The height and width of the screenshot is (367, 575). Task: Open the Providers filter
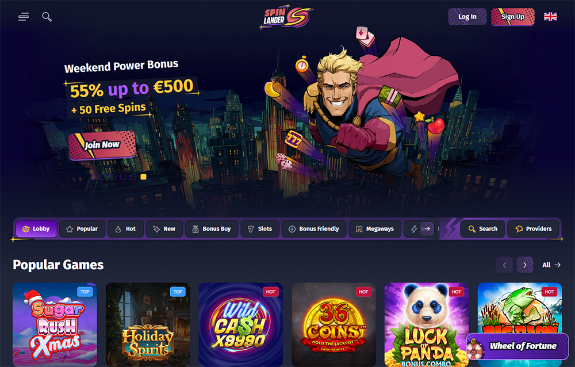(x=534, y=228)
